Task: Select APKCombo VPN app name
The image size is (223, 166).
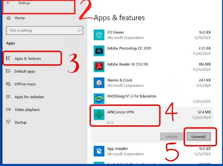Action: pos(120,112)
